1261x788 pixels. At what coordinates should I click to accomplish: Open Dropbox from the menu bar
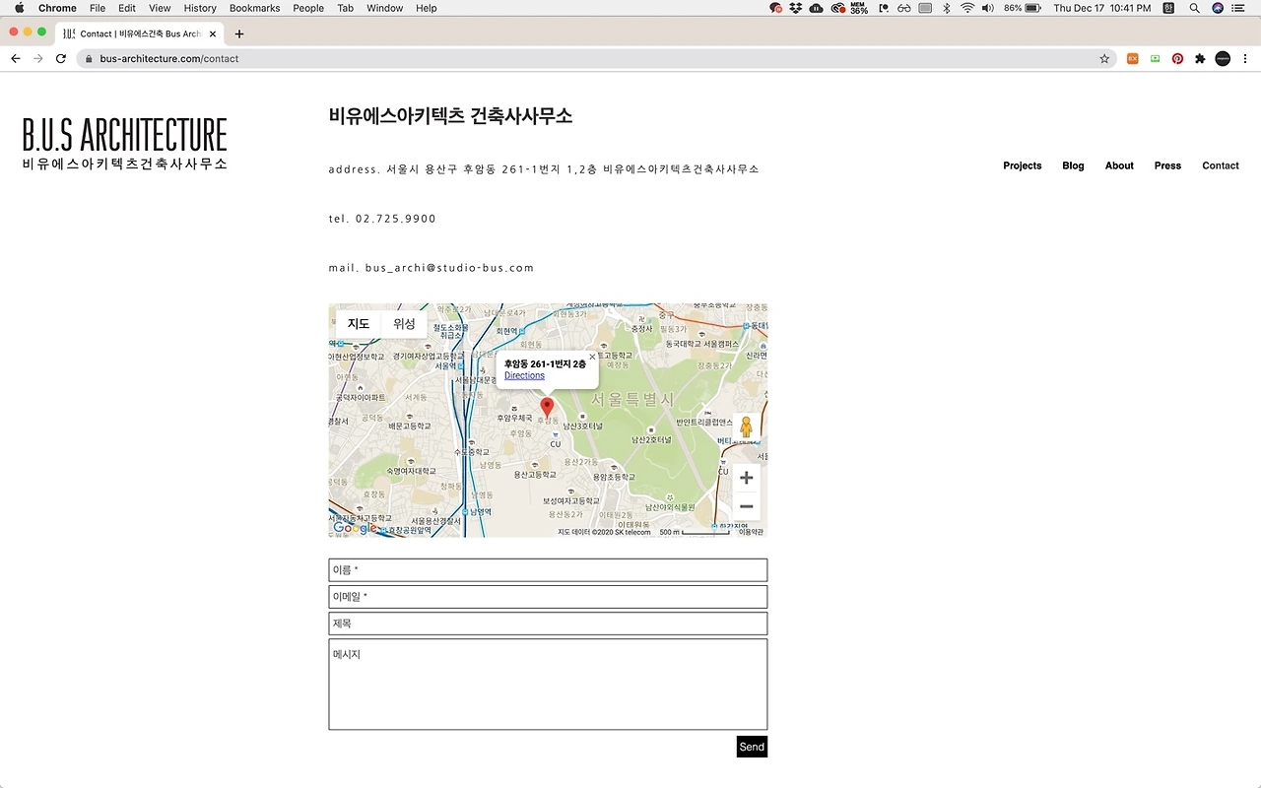coord(796,8)
